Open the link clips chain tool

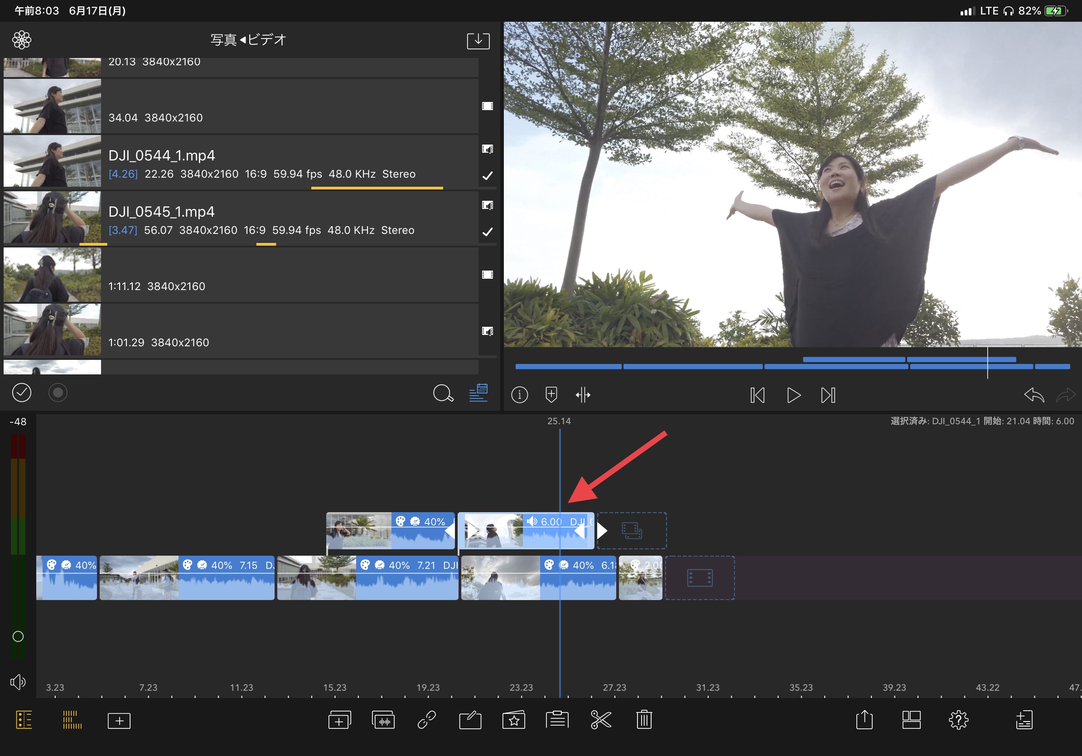[426, 720]
